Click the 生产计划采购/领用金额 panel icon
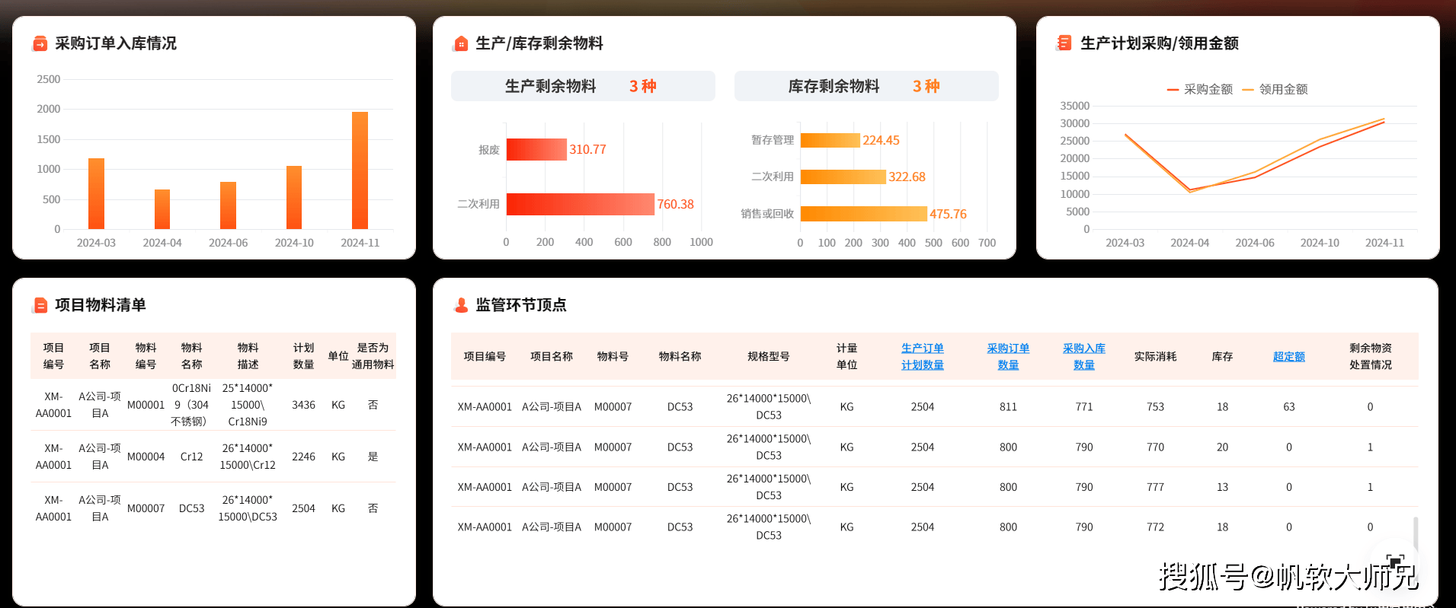 pos(1064,43)
